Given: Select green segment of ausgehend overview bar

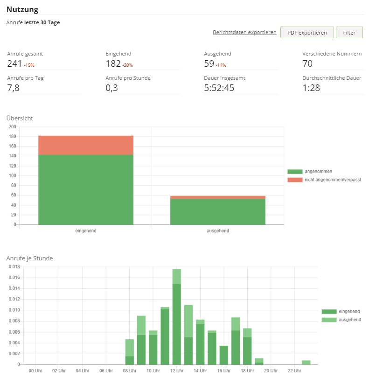Looking at the screenshot, I should tap(217, 212).
